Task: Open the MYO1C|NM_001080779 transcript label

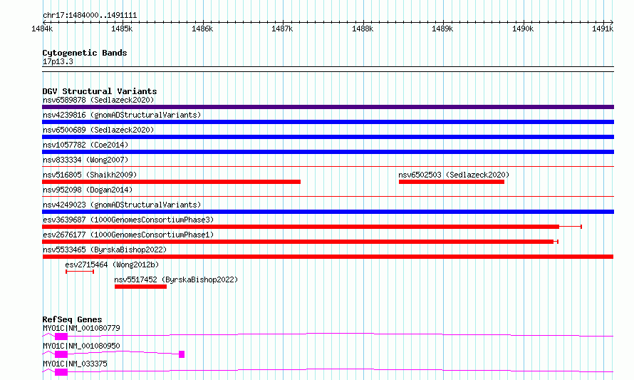Action: [81, 328]
